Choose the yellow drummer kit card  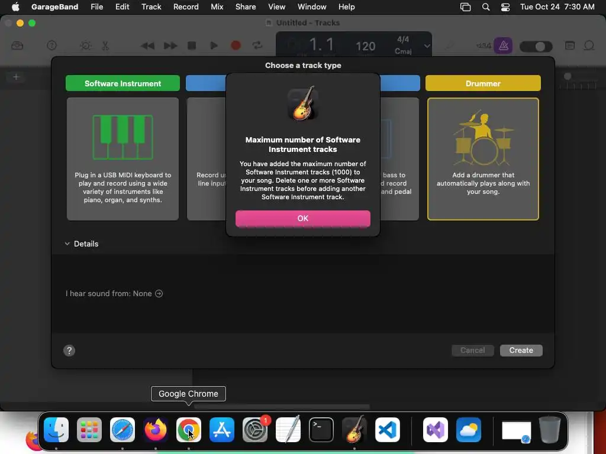483,158
